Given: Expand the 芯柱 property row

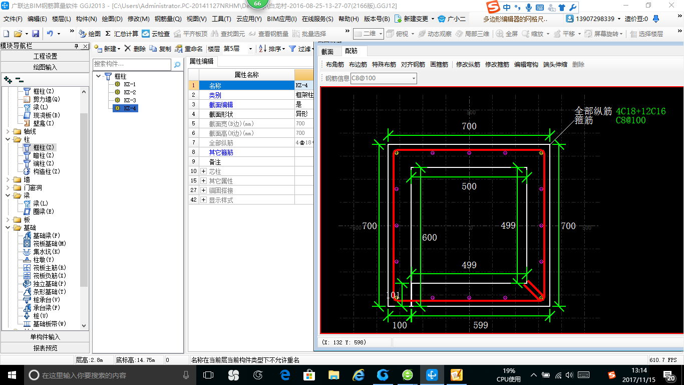Looking at the screenshot, I should 203,171.
